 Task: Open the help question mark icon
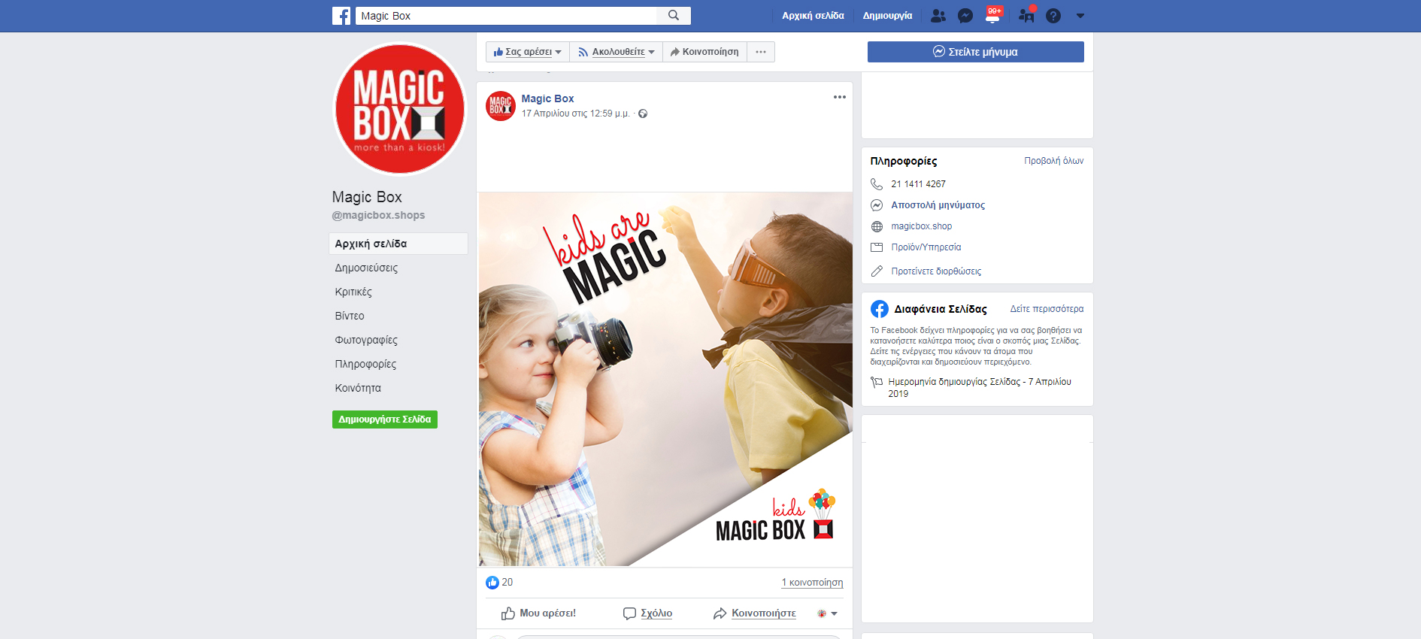(x=1053, y=16)
